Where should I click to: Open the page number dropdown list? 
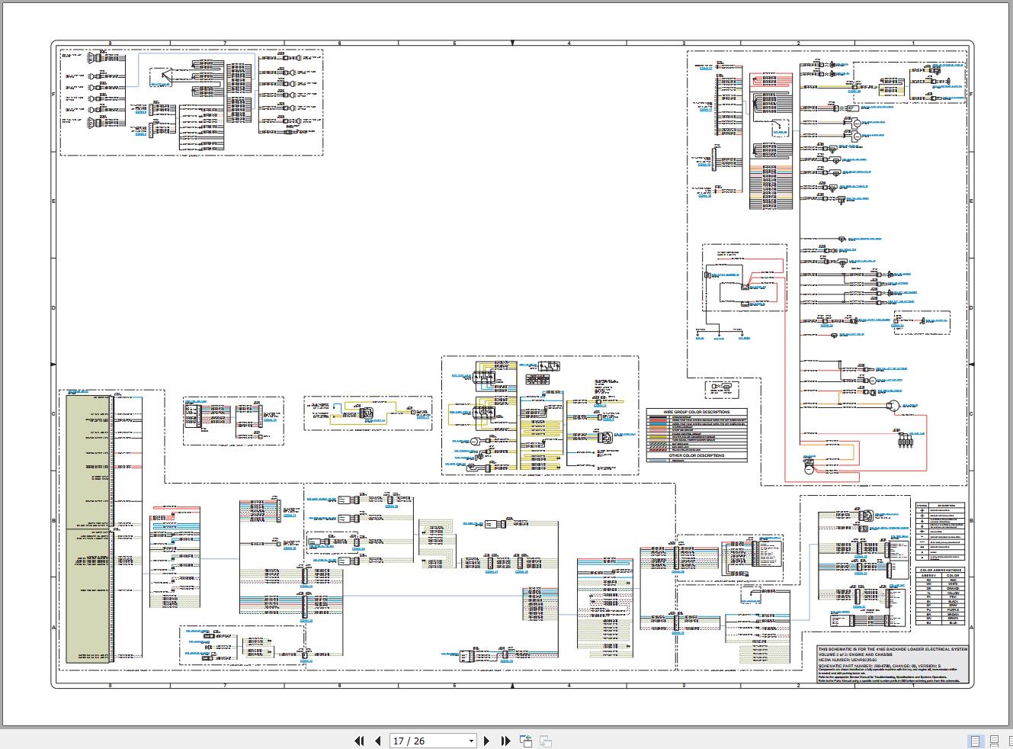pos(470,741)
